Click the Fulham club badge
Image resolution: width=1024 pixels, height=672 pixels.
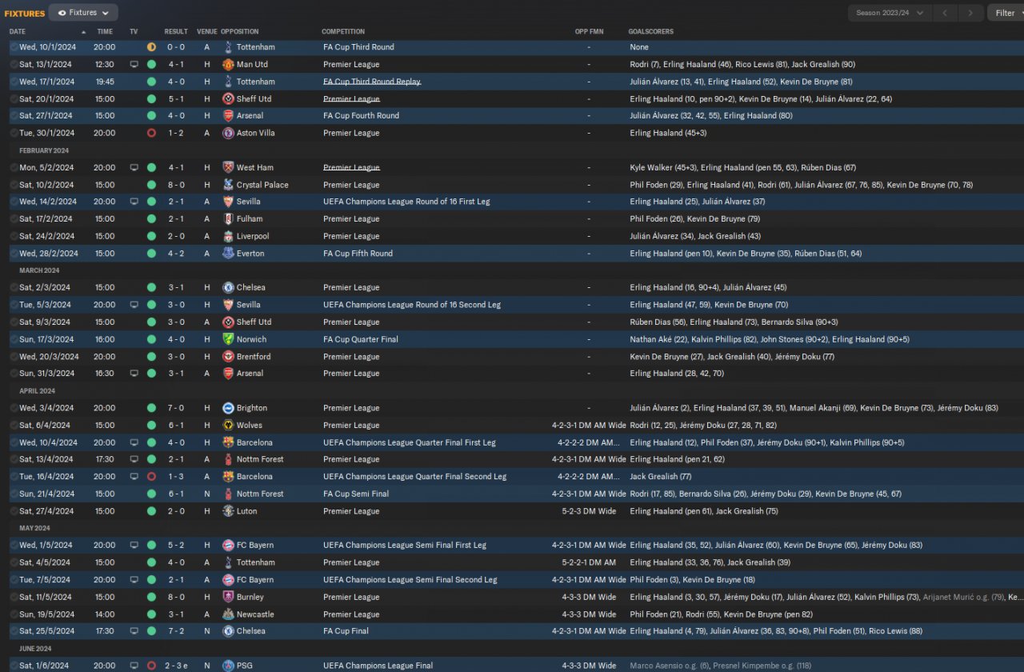(228, 219)
